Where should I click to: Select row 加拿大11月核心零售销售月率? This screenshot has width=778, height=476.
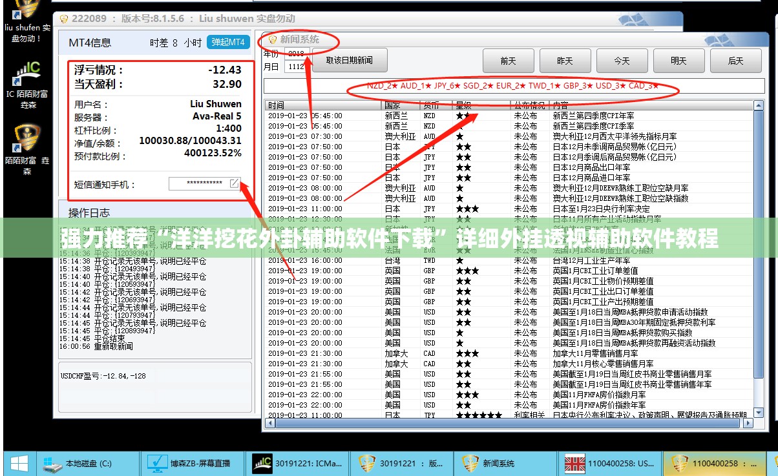tap(509, 364)
